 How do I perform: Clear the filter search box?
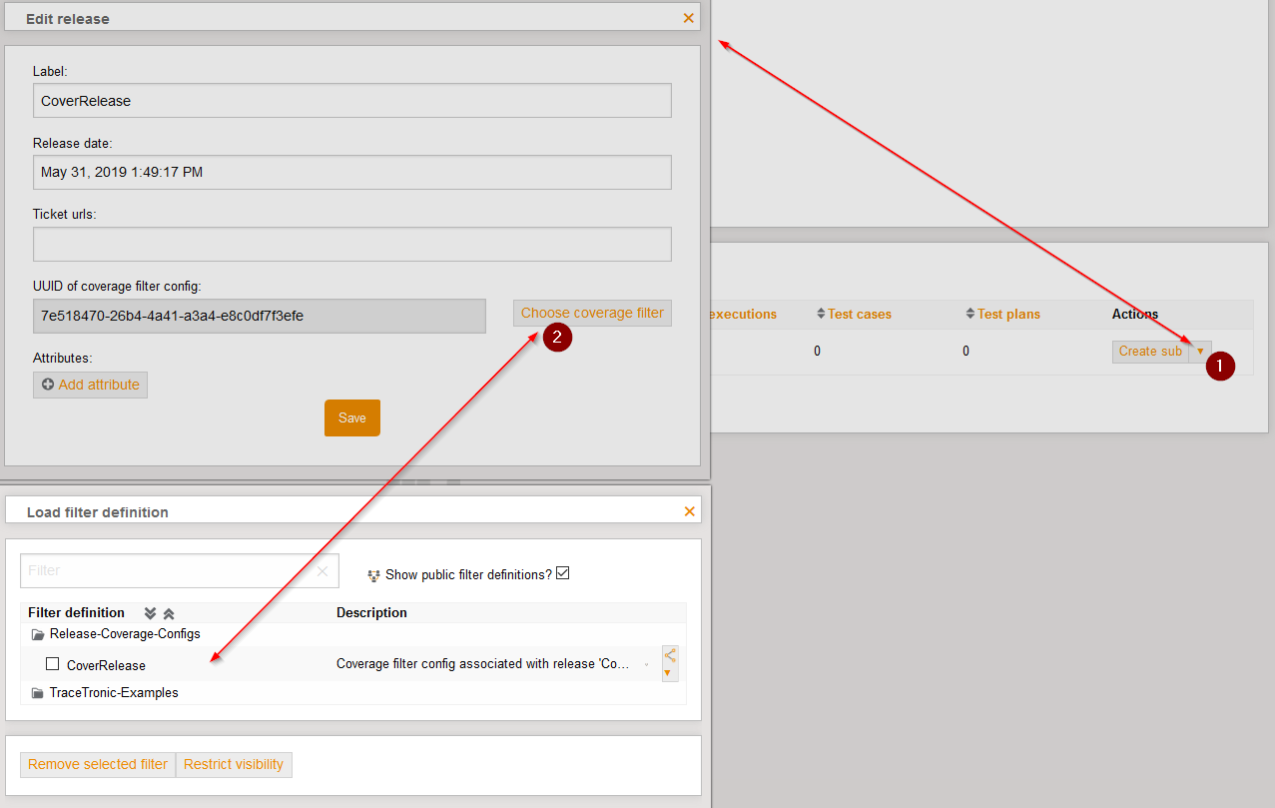pos(322,571)
